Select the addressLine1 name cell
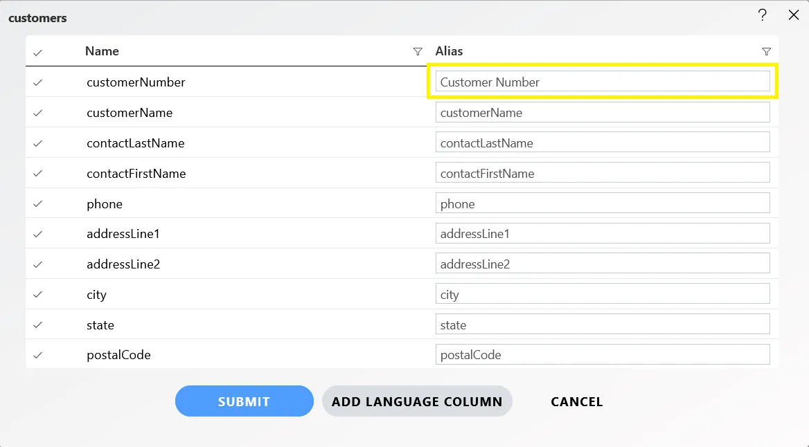Screen dimensions: 809x447 click(x=123, y=234)
